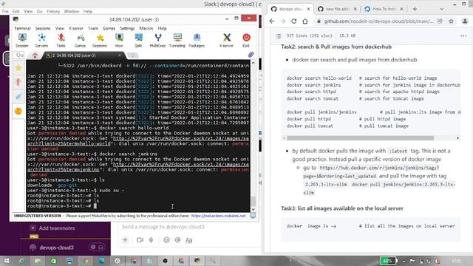This screenshot has width=473, height=266.
Task: Click the video clip icon in Slack composer
Action: pos(140,240)
